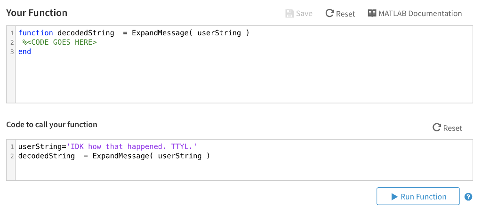Place cursor in the ExpandMessage function declaration line
Viewport: 482px width, 217px height.
134,33
